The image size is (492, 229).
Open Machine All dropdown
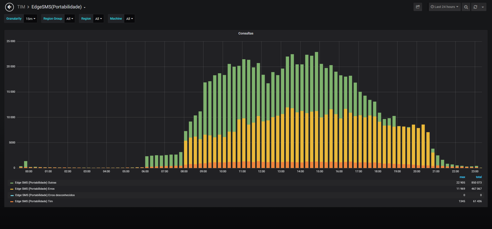(129, 19)
